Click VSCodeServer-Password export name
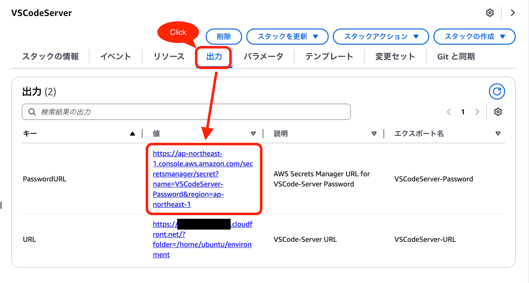529x283 pixels. click(434, 179)
